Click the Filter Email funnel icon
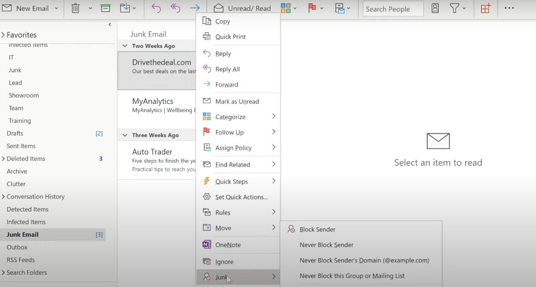536x287 pixels. click(x=454, y=8)
